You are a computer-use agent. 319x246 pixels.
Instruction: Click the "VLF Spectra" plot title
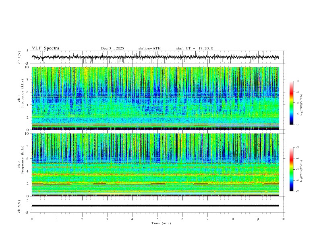(46, 48)
